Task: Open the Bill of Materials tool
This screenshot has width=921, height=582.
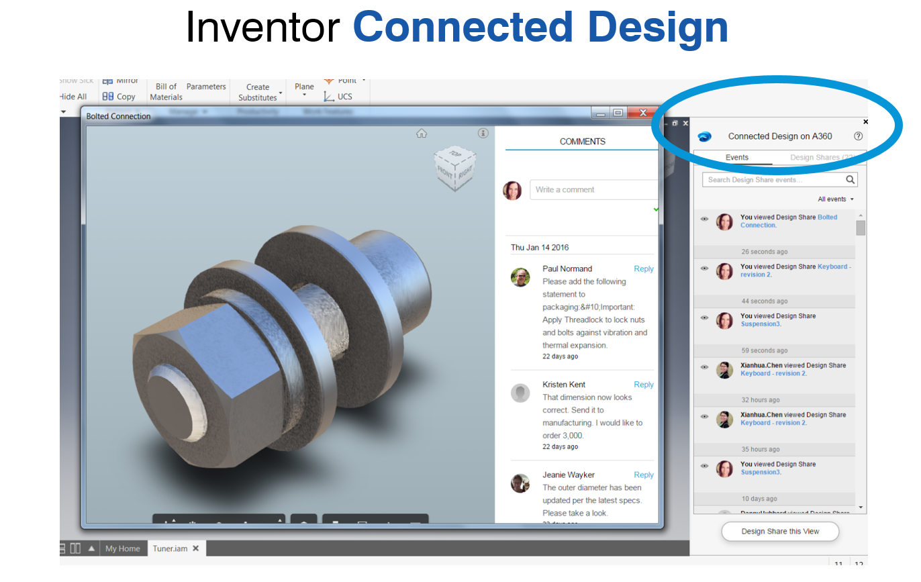Action: (x=165, y=91)
